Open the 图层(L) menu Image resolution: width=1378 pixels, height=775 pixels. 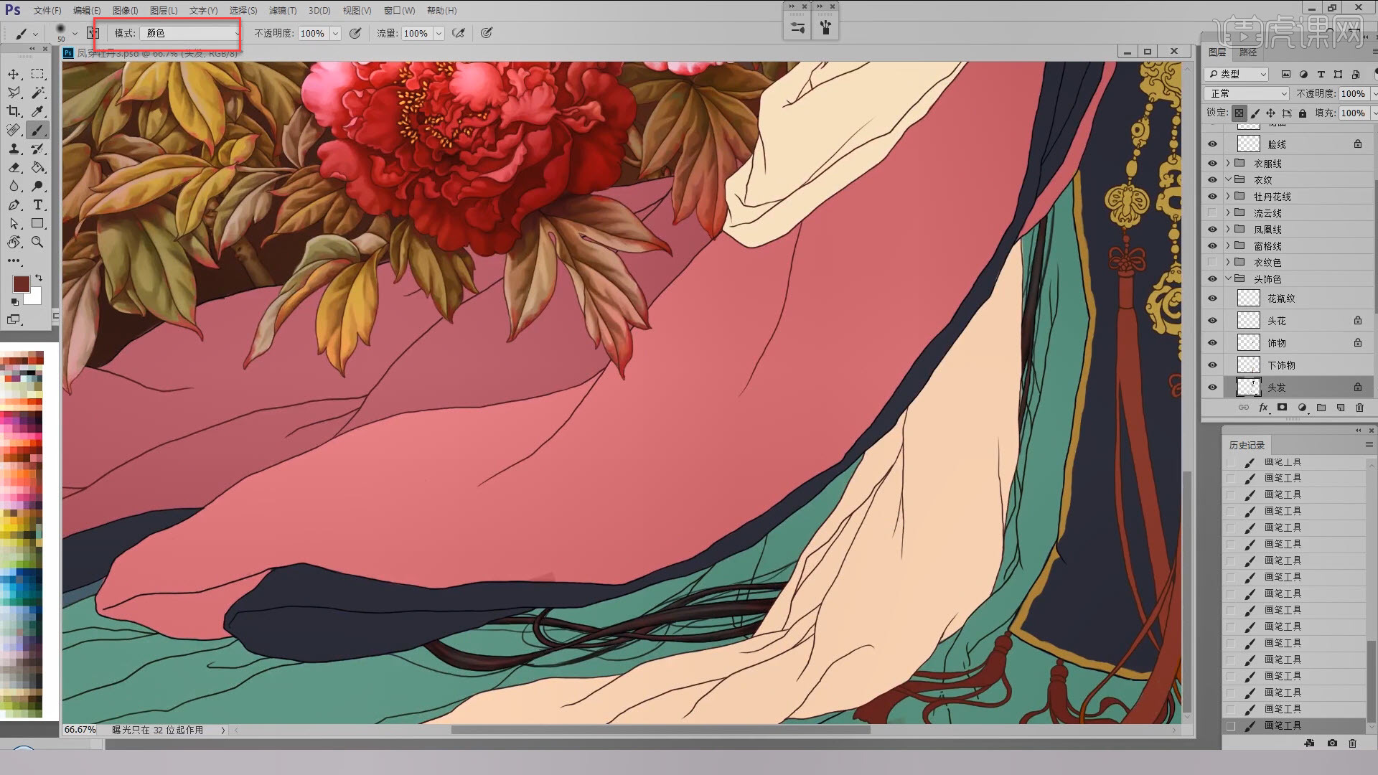point(164,10)
